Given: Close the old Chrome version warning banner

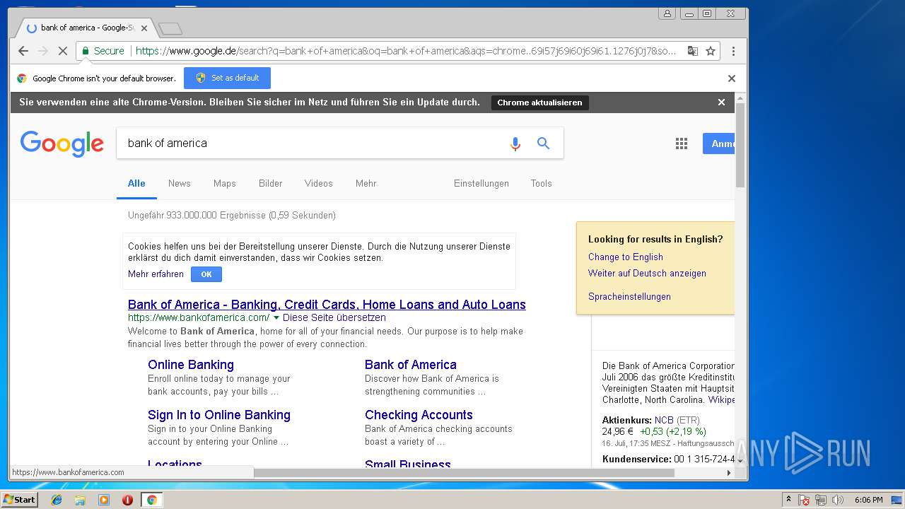Looking at the screenshot, I should click(x=721, y=103).
